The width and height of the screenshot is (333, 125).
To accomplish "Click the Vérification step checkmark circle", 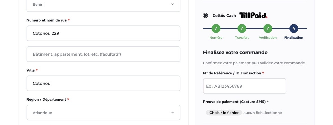I will 268,29.
